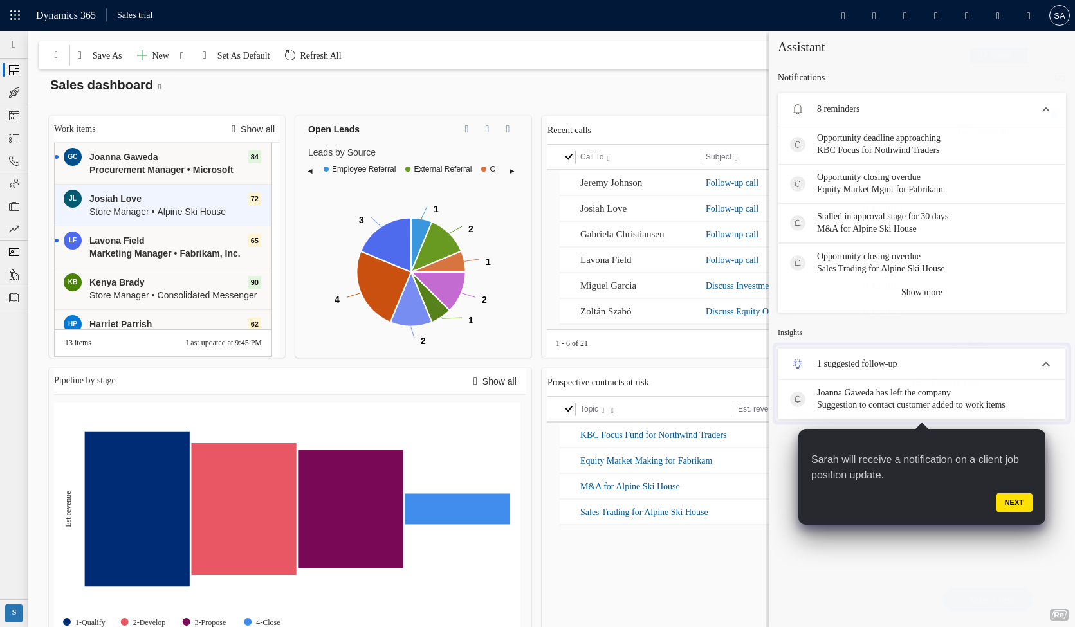Image resolution: width=1075 pixels, height=627 pixels.
Task: Click the green plus icon for New
Action: click(142, 55)
